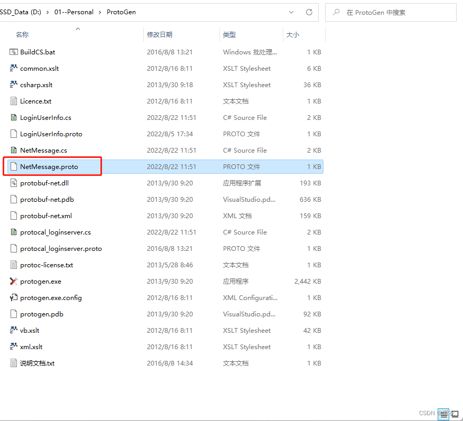Click the refresh button in the address bar
Screen dimensions: 463x421
point(309,12)
